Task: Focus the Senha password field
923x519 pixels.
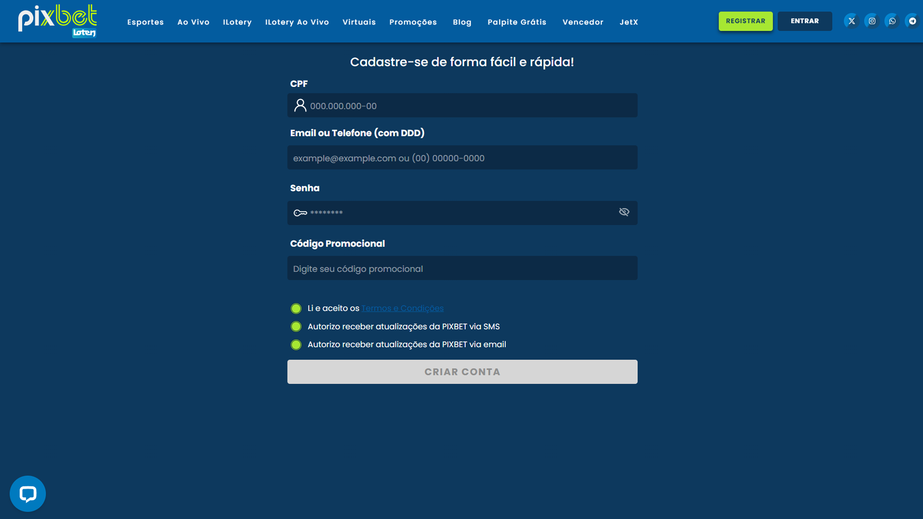Action: [462, 213]
